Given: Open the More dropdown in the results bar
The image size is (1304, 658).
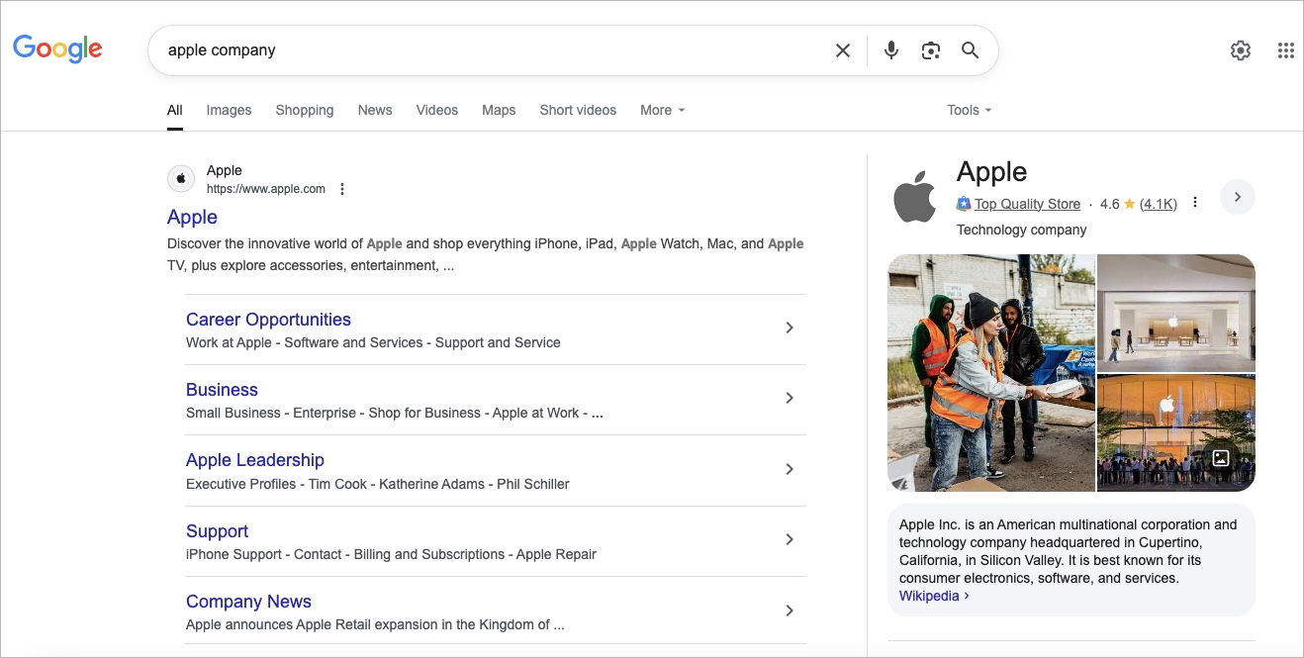Looking at the screenshot, I should (x=661, y=110).
